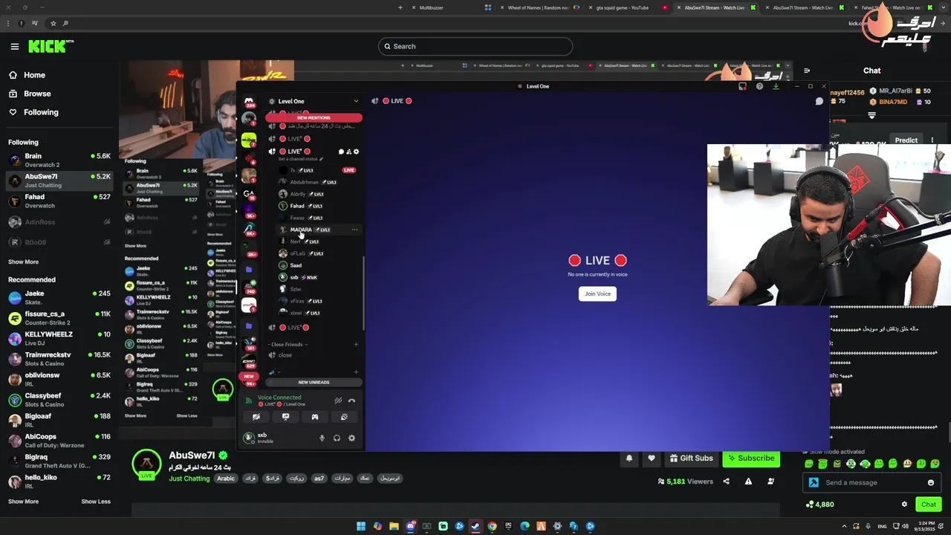The height and width of the screenshot is (535, 951).
Task: Collapse Recommended list with Show Less
Action: point(96,501)
